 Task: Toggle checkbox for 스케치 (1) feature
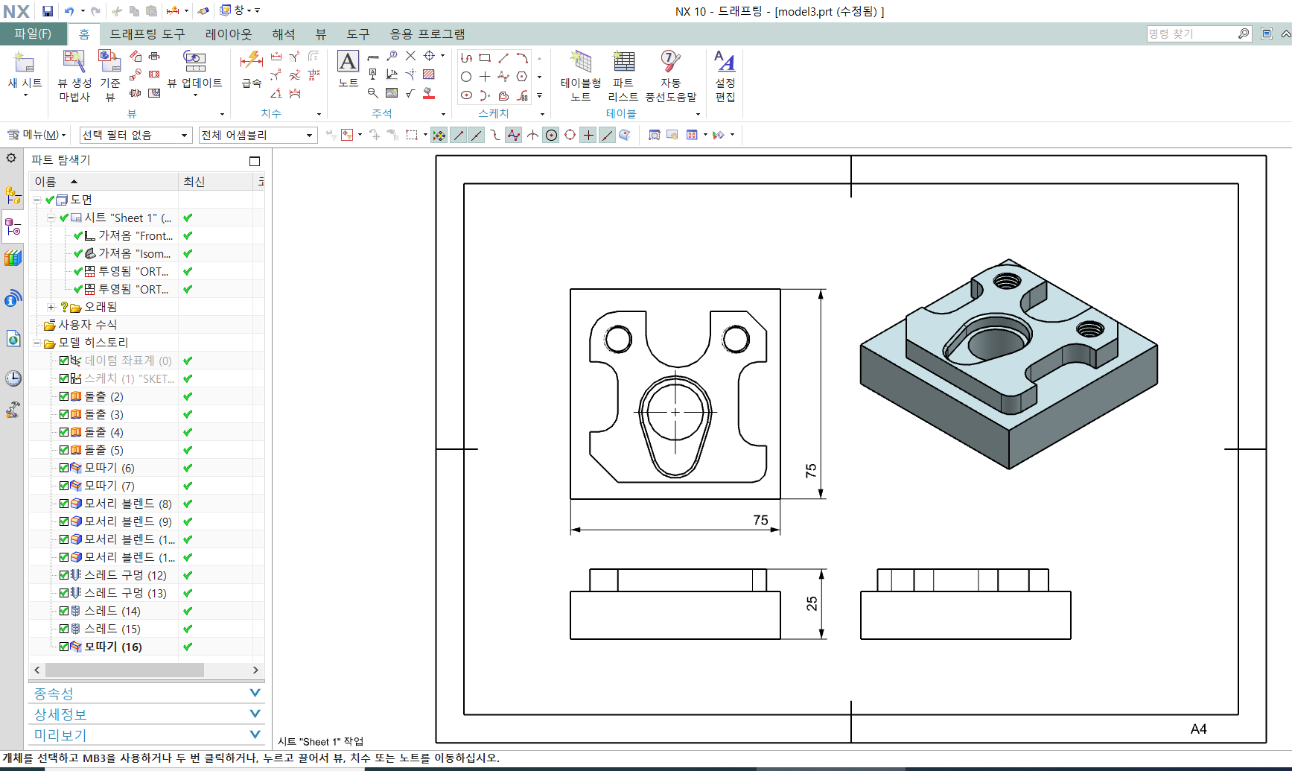[64, 378]
